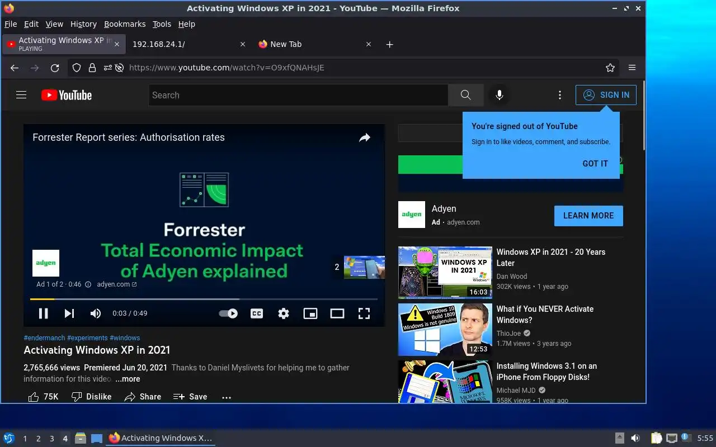
Task: Click Share below the video
Action: click(143, 397)
